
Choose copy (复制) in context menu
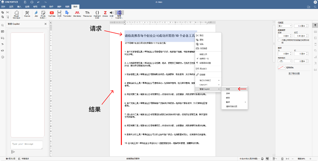(x=208, y=40)
